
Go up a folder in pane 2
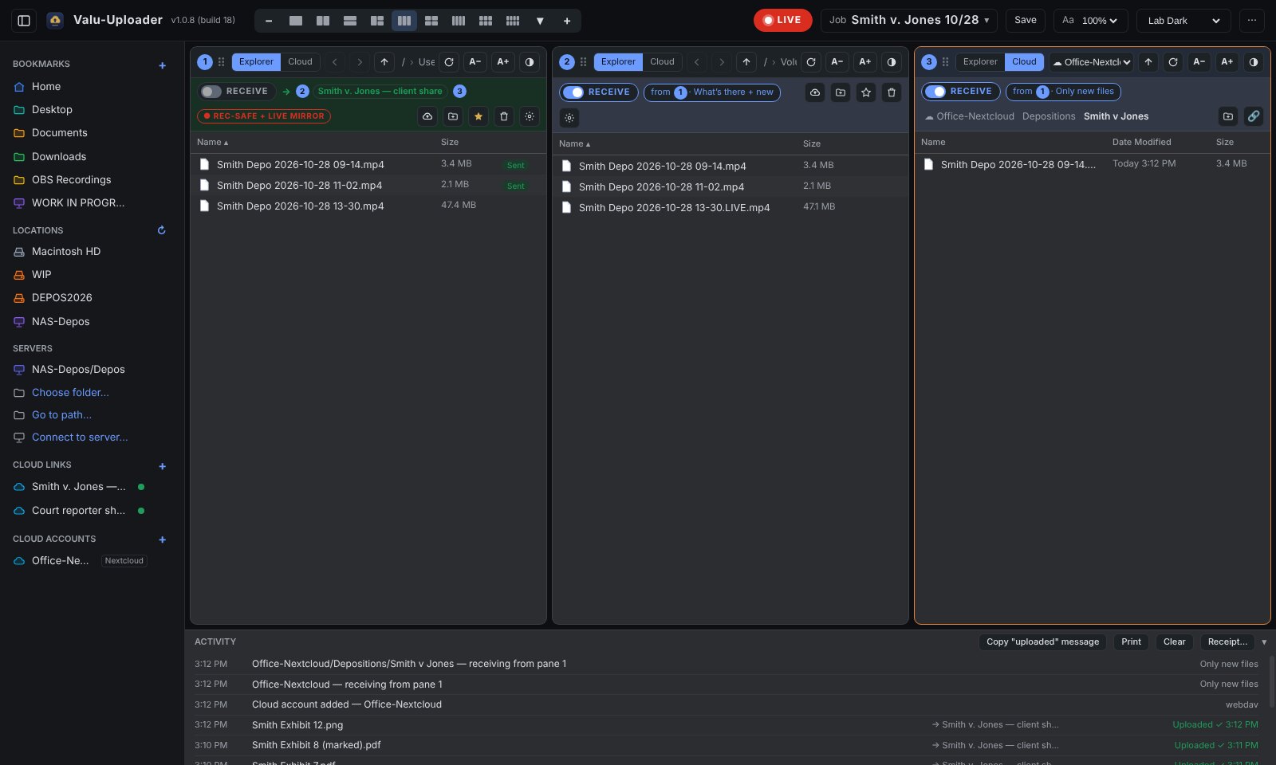coord(746,62)
